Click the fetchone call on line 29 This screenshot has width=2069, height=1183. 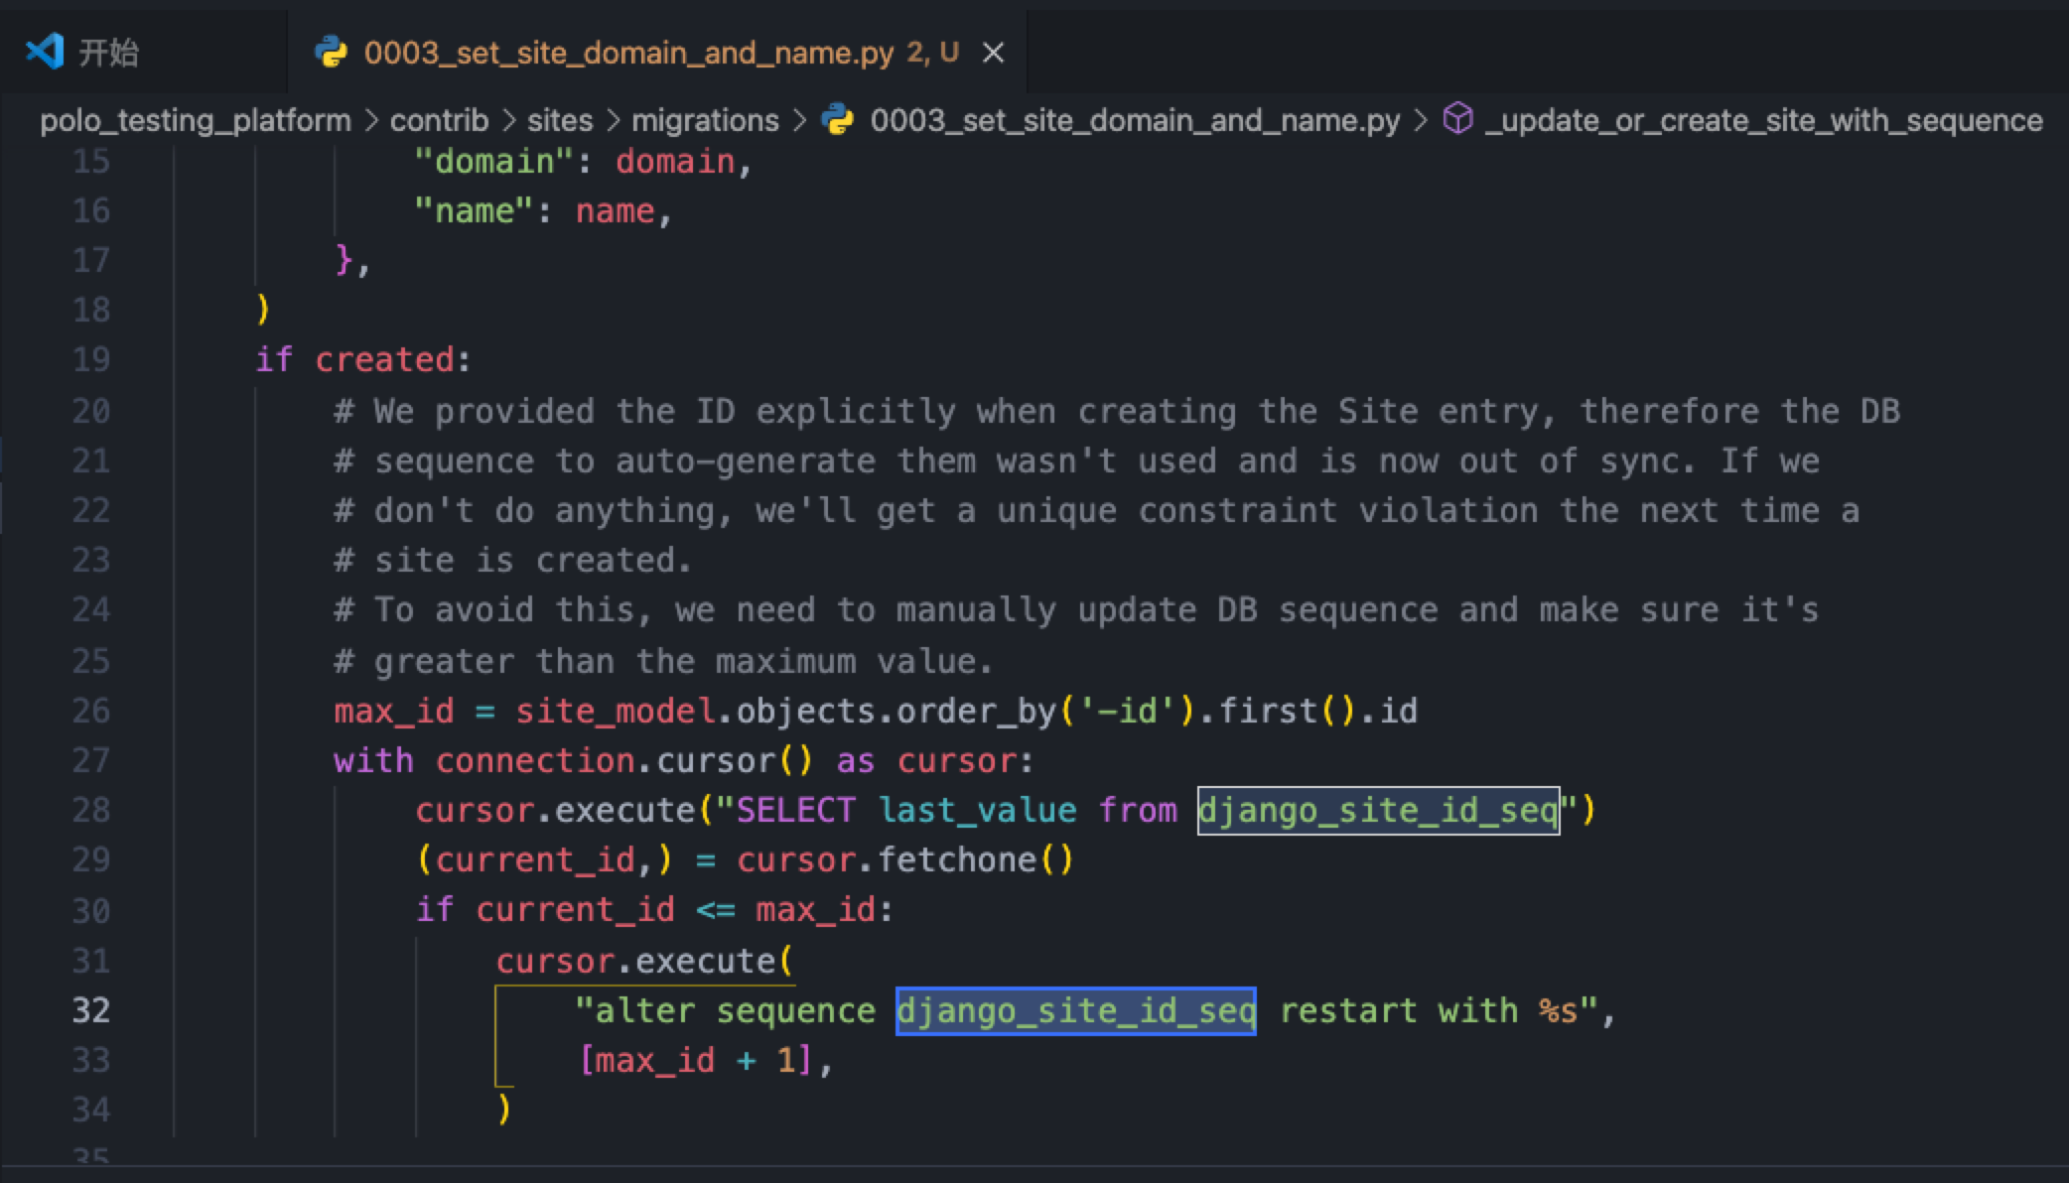(x=955, y=860)
